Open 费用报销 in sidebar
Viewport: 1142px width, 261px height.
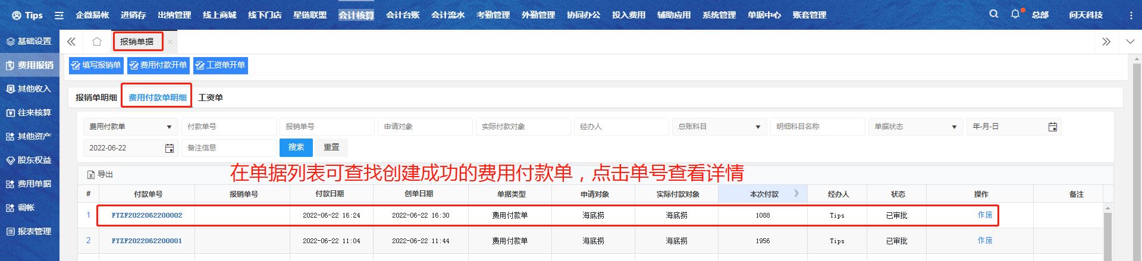click(x=30, y=65)
